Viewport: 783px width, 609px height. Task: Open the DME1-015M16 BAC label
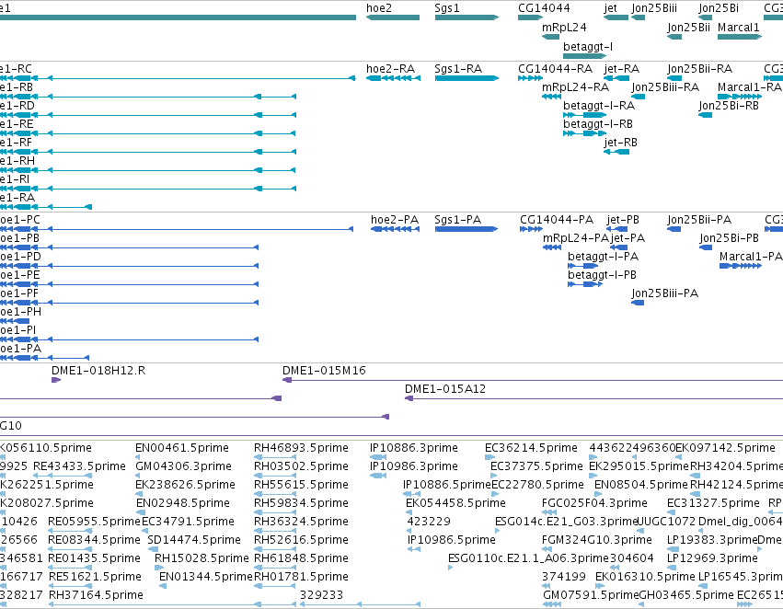point(324,371)
